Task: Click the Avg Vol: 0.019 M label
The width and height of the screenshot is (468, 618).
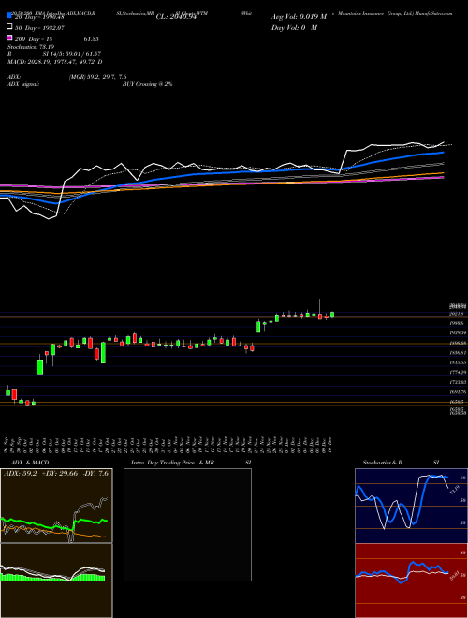Action: click(299, 17)
